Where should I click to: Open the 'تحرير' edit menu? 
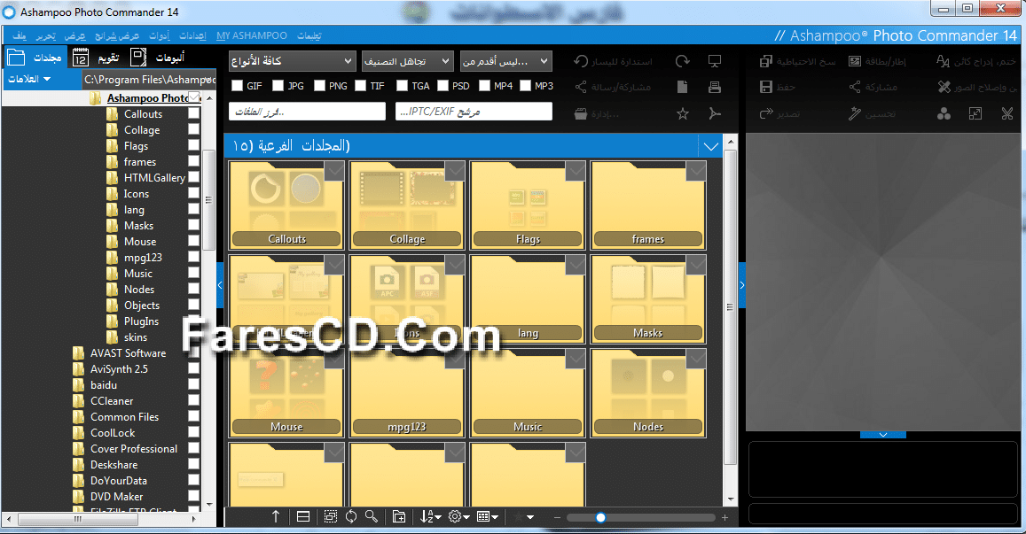pyautogui.click(x=46, y=35)
